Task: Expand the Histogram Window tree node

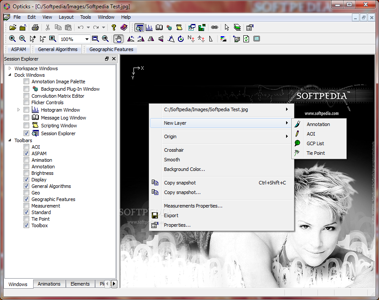Action: click(19, 110)
